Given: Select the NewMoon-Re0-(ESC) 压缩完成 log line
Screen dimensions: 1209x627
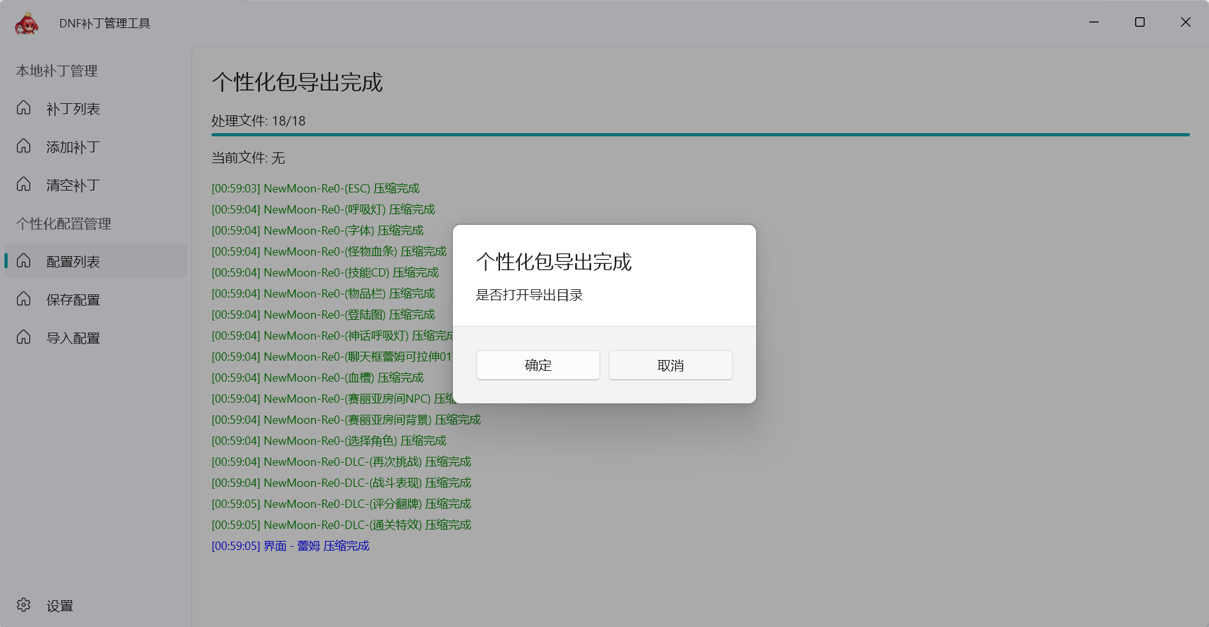Looking at the screenshot, I should tap(316, 188).
